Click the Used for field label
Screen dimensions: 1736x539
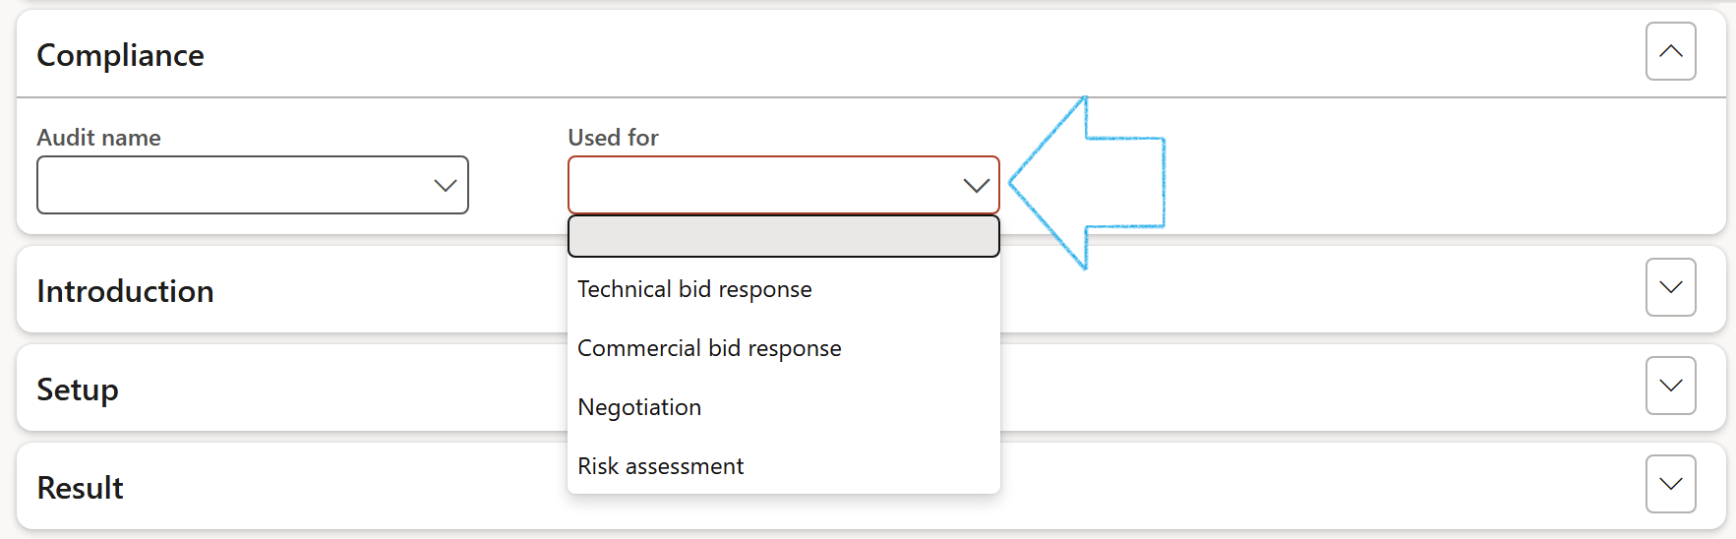[x=613, y=138]
